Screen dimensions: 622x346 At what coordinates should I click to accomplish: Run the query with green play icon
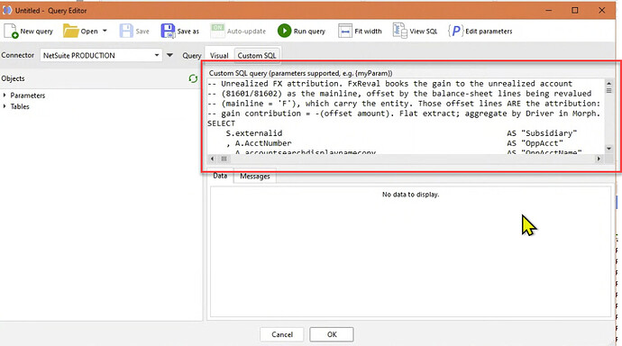point(284,31)
